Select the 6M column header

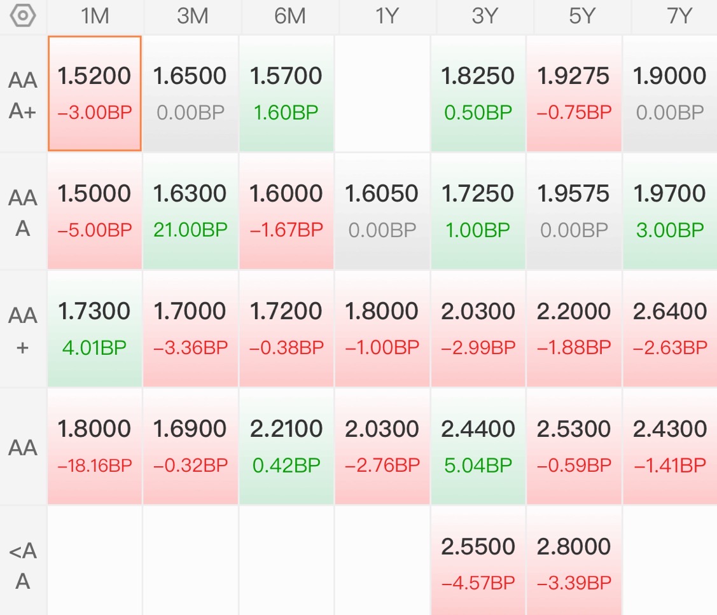click(290, 17)
